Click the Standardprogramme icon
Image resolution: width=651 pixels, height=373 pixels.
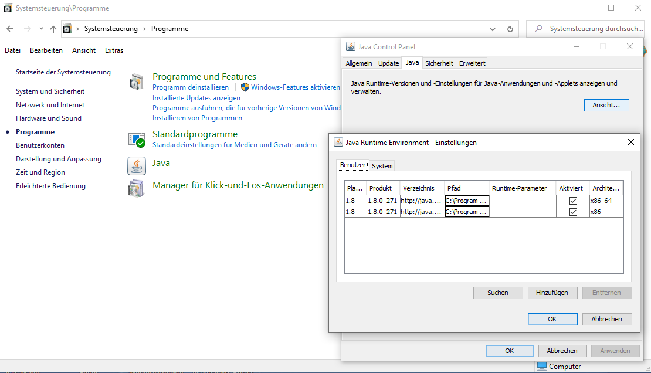[137, 140]
